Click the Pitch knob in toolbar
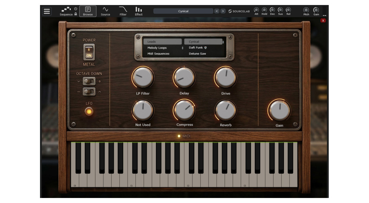369x203 pixels. coord(306,10)
